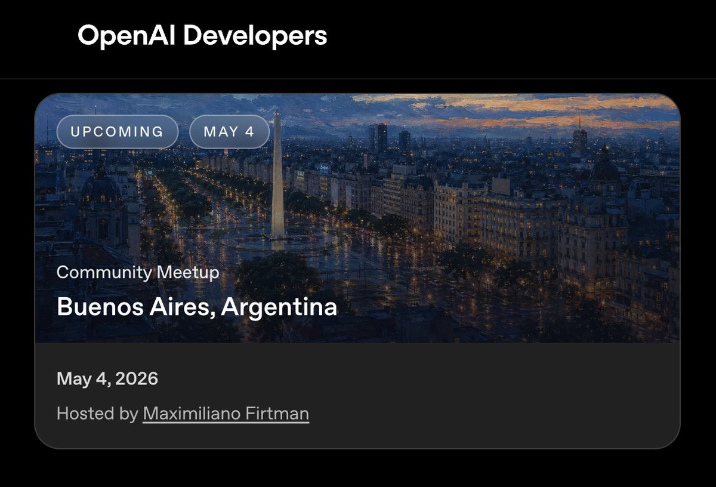The width and height of the screenshot is (716, 487).
Task: Open the Buenos Aires, Argentina event title
Action: (x=197, y=307)
